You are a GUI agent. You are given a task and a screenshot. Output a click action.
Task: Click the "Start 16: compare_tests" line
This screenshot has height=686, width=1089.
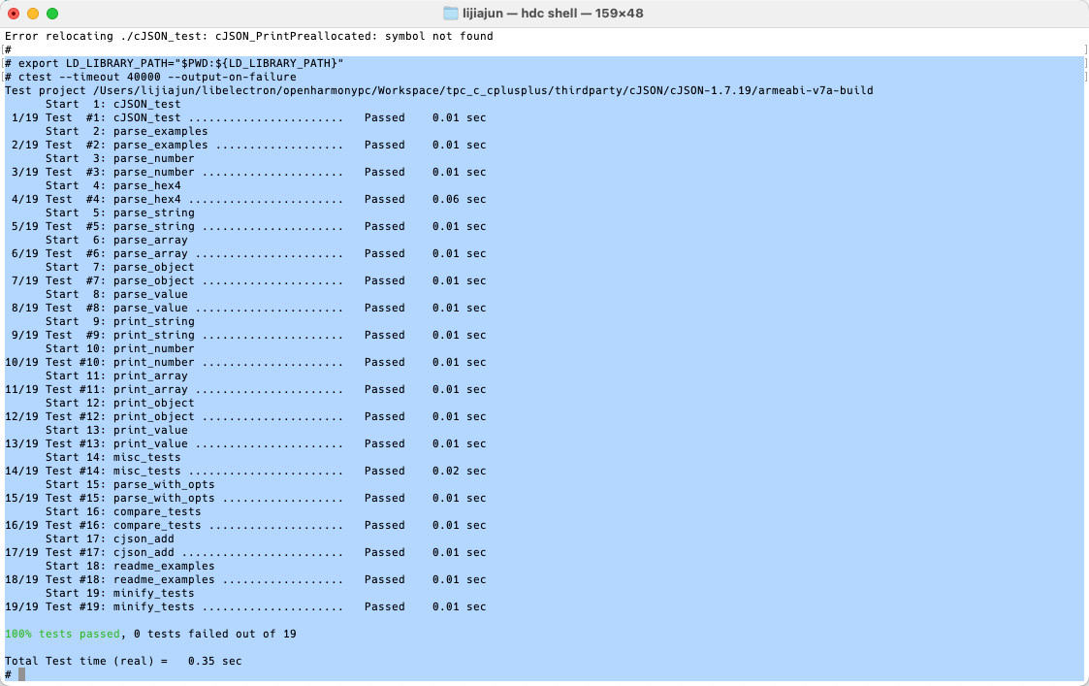(x=123, y=511)
